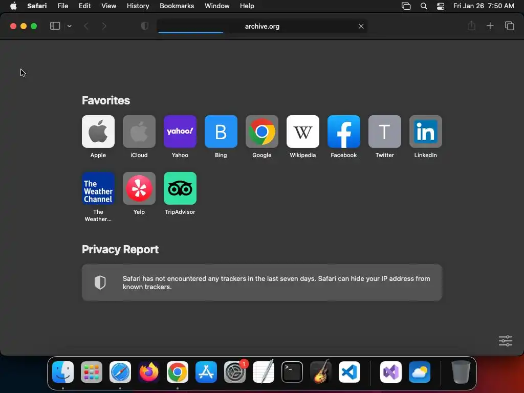Screen dimensions: 524x393
Task: Open System Settings from the Dock
Action: tap(235, 372)
